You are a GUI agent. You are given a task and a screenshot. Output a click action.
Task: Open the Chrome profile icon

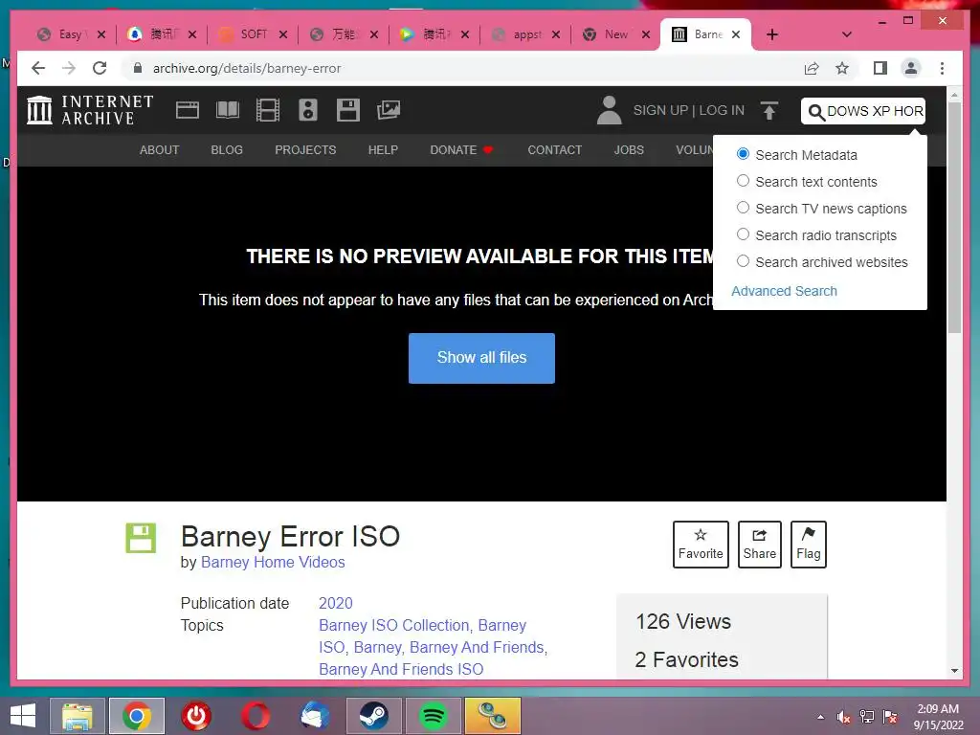(x=911, y=68)
